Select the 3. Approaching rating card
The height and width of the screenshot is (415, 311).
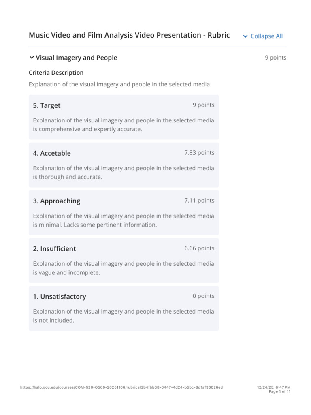(124, 212)
